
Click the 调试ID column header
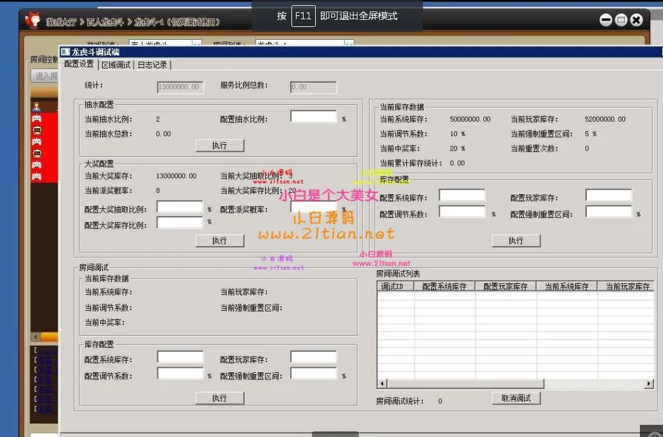392,286
